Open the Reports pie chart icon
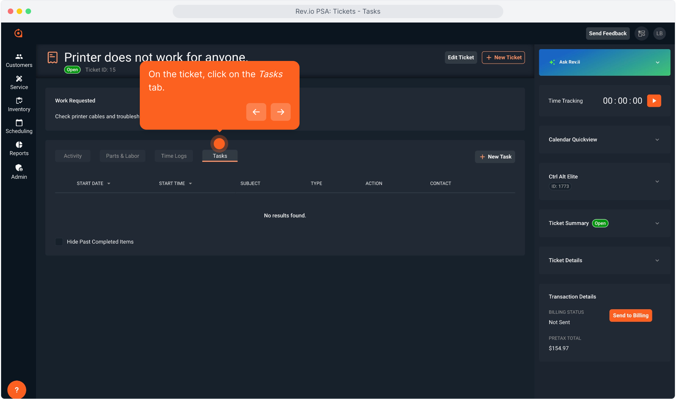Viewport: 676px width, 399px height. 19,145
